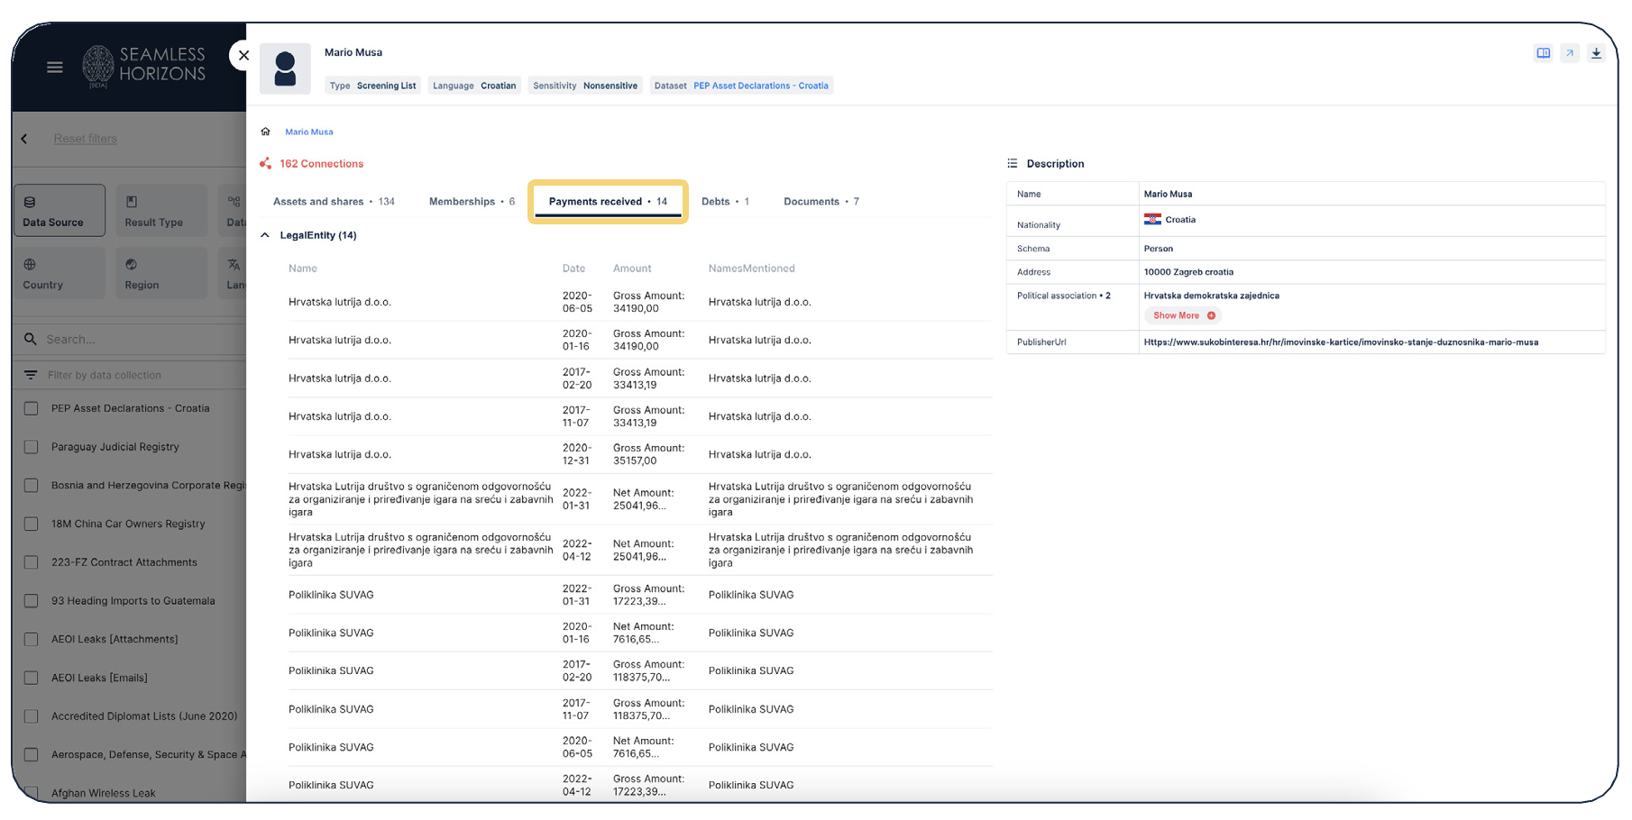
Task: Click the Amount column header
Action: [x=632, y=269]
